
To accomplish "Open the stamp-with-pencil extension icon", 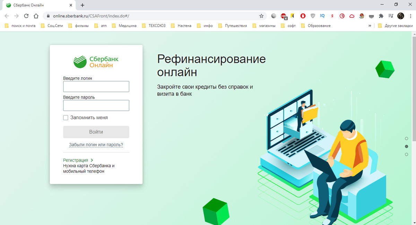I will pos(362,16).
